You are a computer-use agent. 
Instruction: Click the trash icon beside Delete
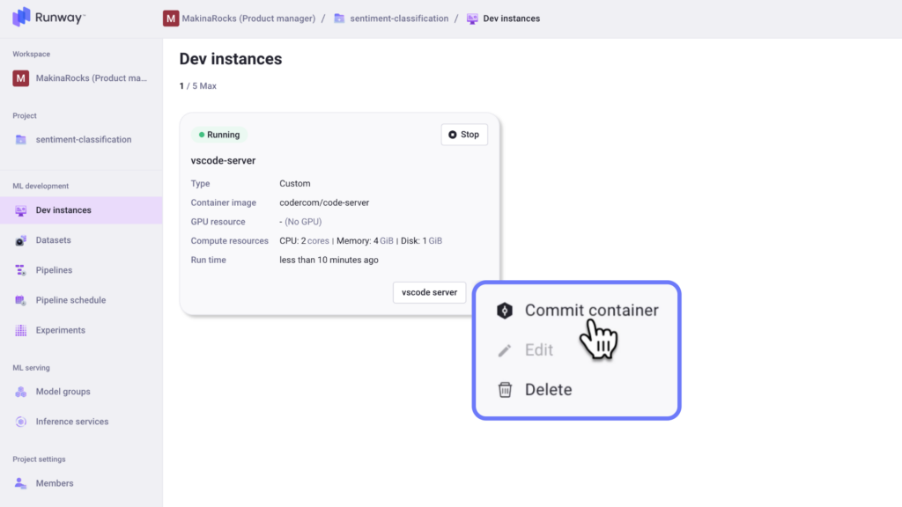pos(505,389)
